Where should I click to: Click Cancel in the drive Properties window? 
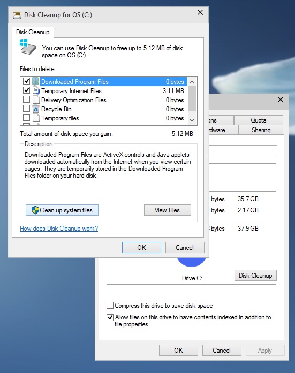tap(222, 350)
